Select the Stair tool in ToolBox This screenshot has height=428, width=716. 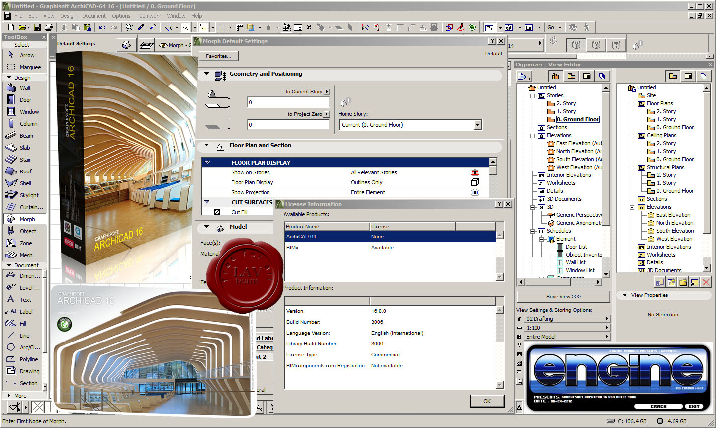point(25,160)
